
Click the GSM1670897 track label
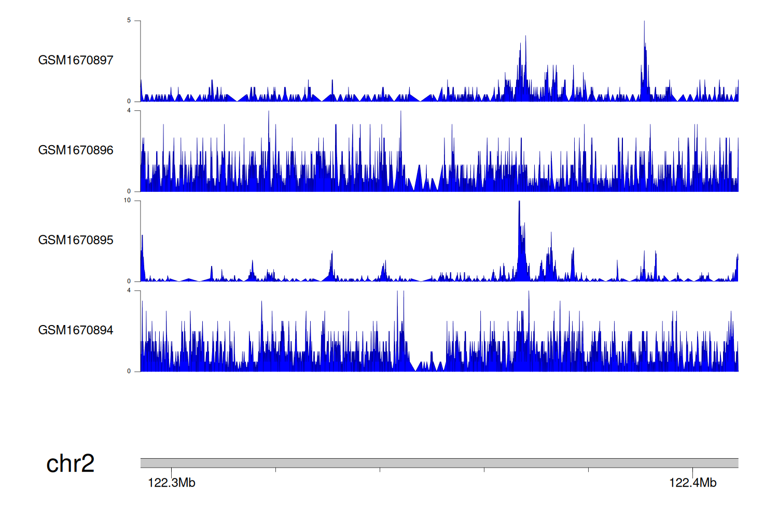click(76, 60)
